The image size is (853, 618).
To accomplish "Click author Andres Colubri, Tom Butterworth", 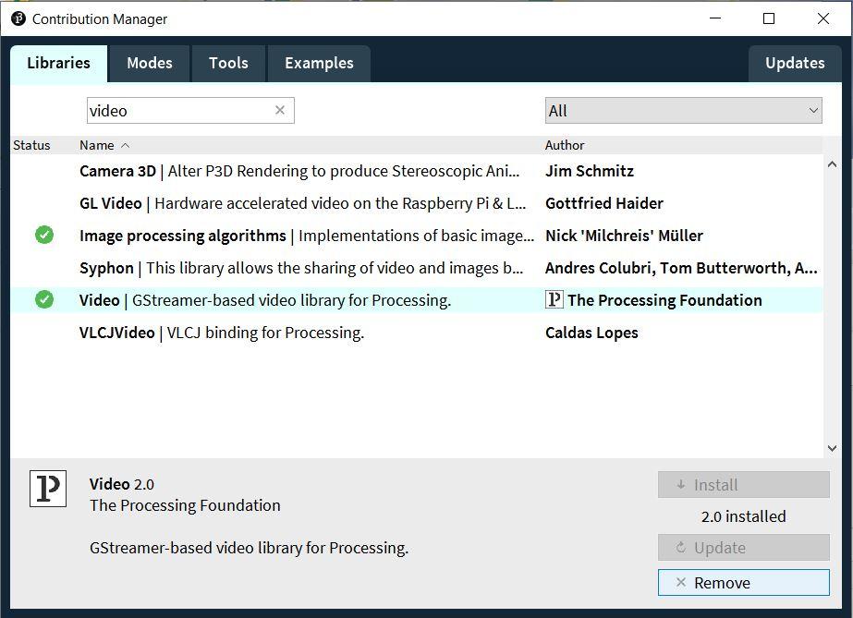I will point(681,268).
